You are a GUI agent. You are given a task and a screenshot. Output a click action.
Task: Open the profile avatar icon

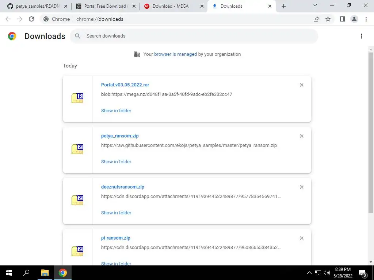[354, 19]
